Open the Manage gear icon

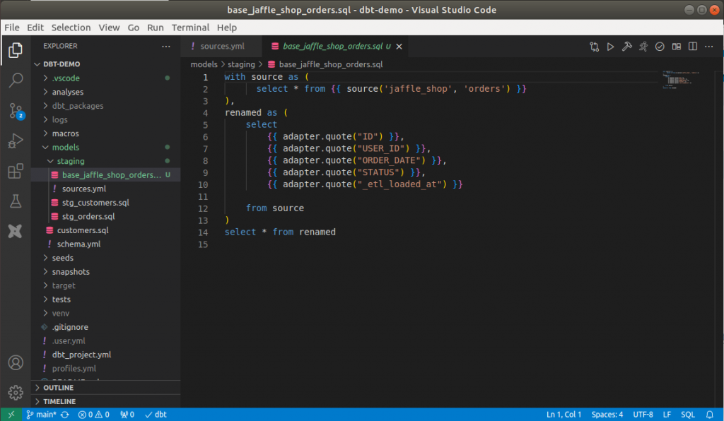pos(16,393)
